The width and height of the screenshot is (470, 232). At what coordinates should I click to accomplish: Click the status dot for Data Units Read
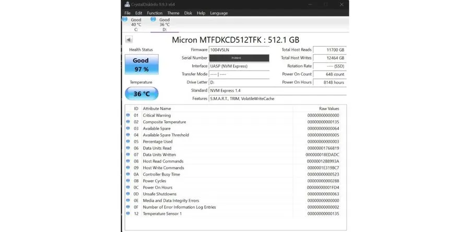128,148
